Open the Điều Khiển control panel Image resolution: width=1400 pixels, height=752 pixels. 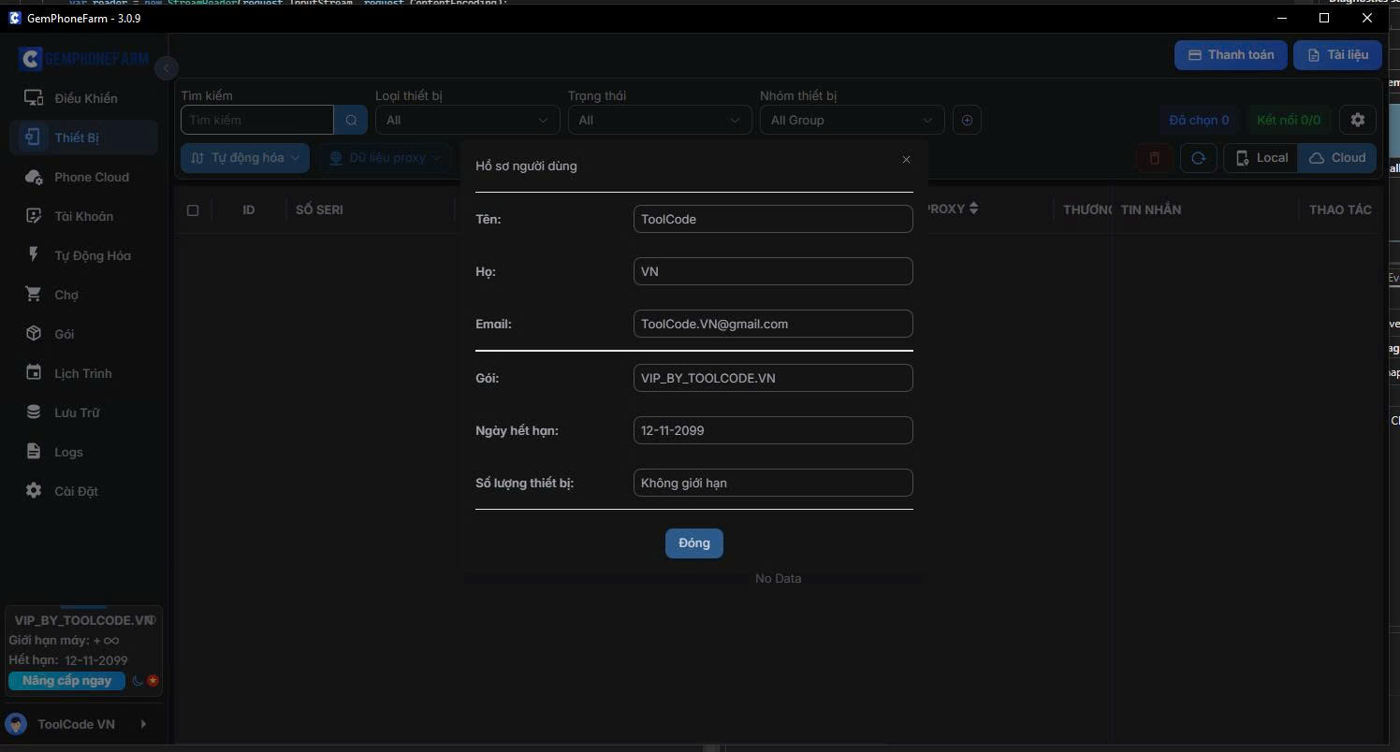point(84,98)
